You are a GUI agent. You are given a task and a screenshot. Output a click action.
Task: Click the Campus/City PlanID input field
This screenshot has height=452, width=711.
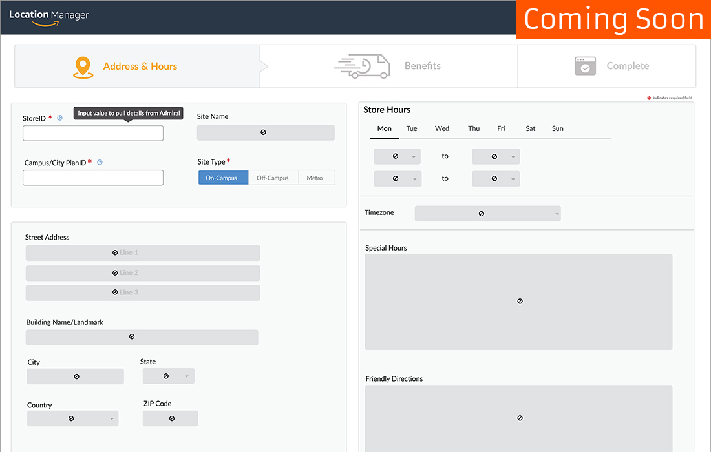pos(93,178)
